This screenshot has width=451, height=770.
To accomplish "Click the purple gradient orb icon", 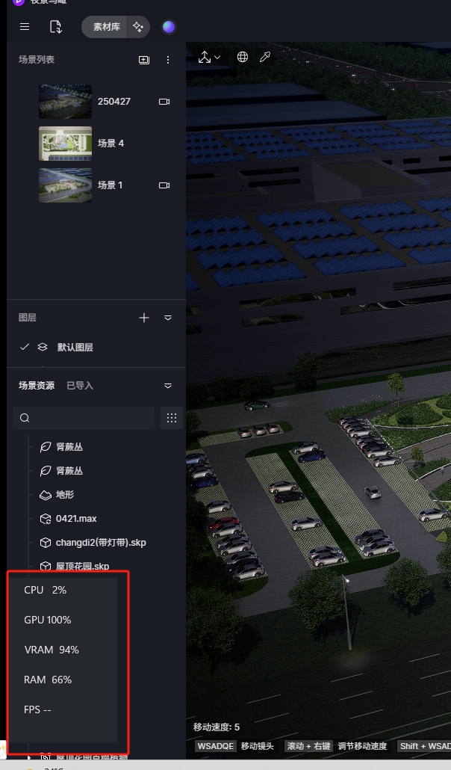I will pos(168,27).
